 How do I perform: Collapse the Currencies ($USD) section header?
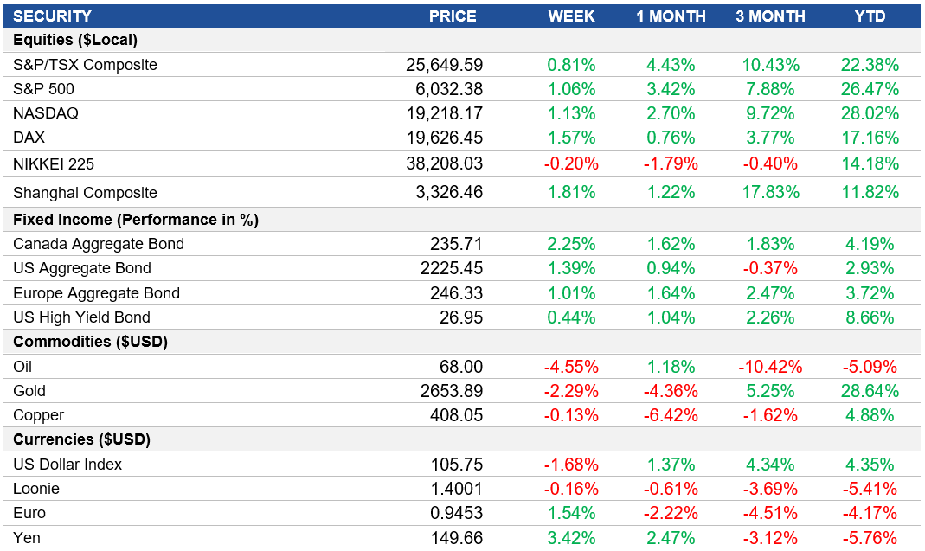[x=76, y=439]
